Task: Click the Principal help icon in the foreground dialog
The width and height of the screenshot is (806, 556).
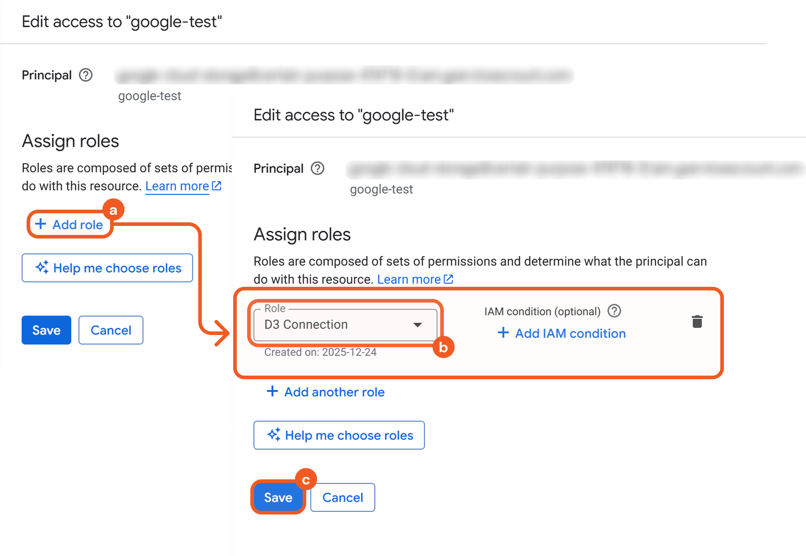Action: coord(318,168)
